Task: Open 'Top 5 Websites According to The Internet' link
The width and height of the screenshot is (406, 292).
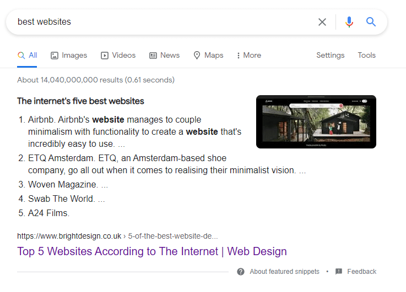Action: 152,251
